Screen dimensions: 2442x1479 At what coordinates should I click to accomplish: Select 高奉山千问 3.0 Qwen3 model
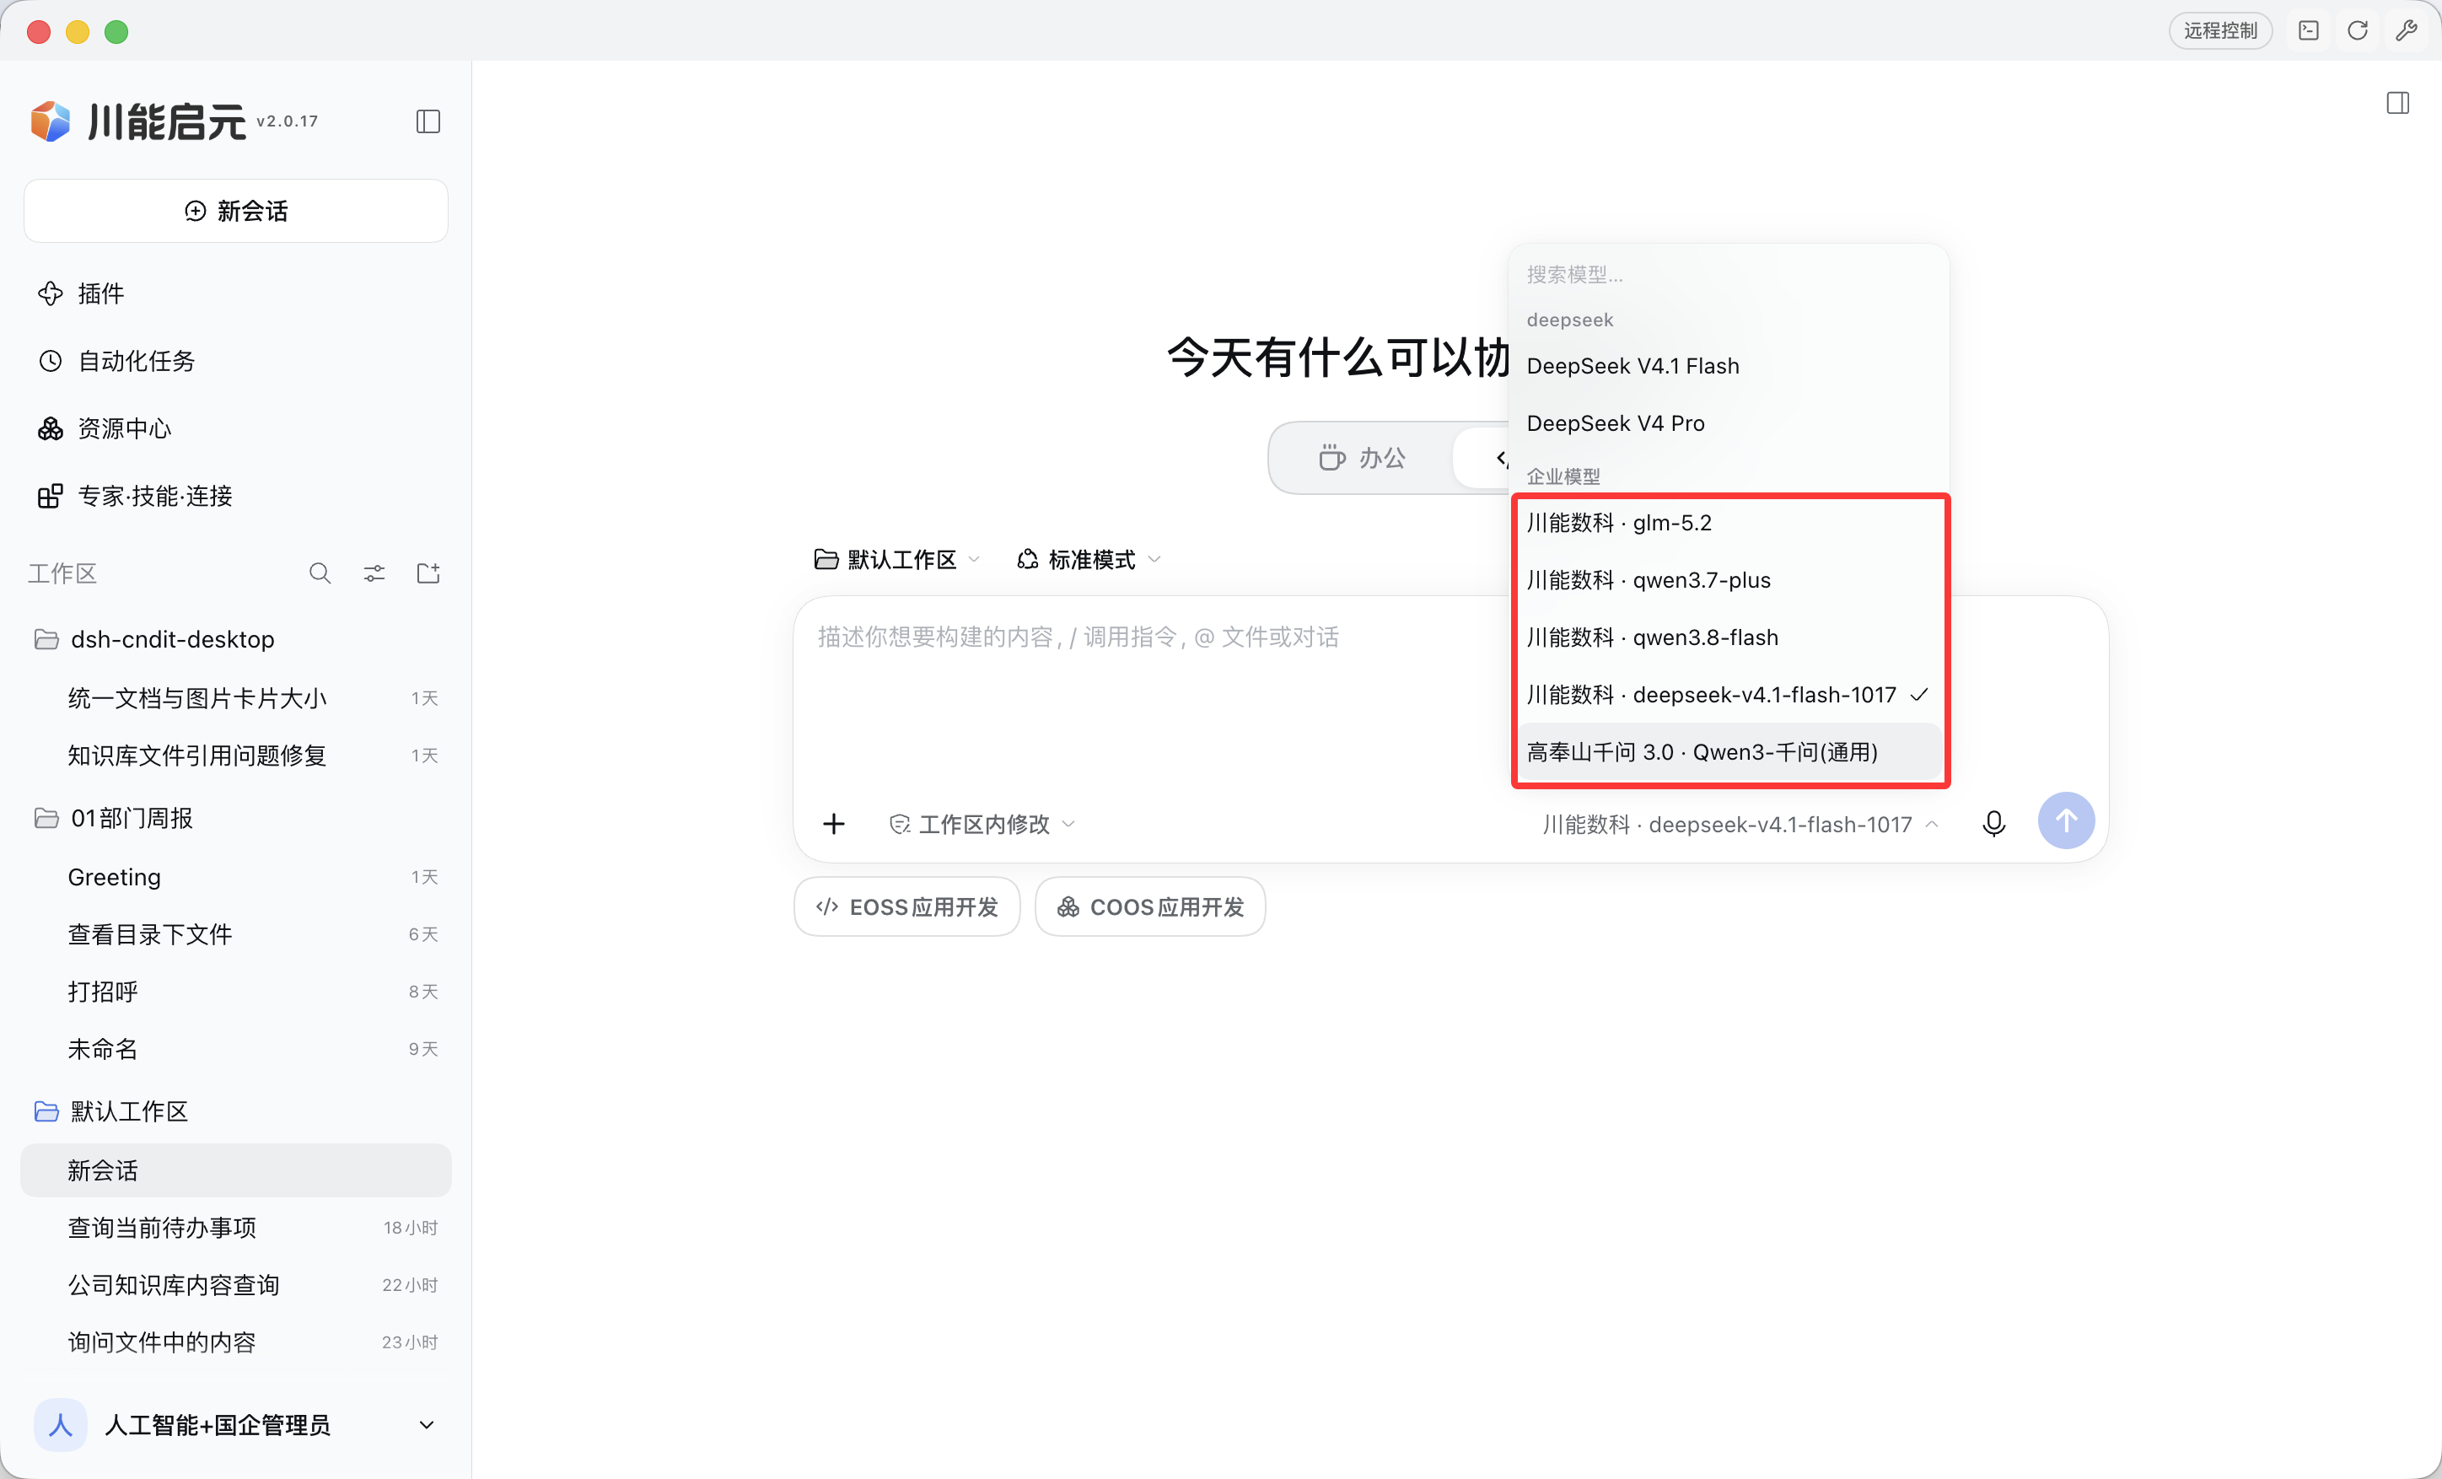point(1729,752)
